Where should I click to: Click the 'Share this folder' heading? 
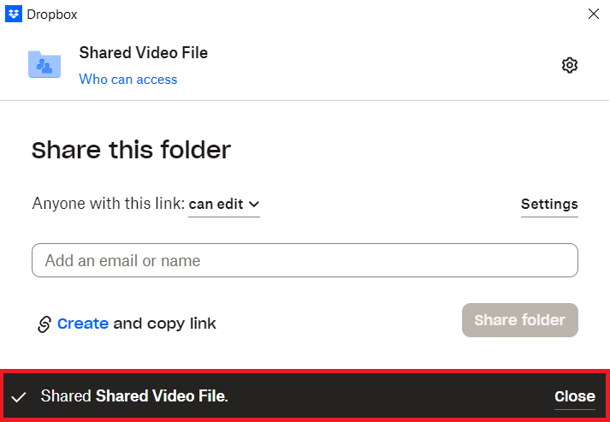pos(131,151)
